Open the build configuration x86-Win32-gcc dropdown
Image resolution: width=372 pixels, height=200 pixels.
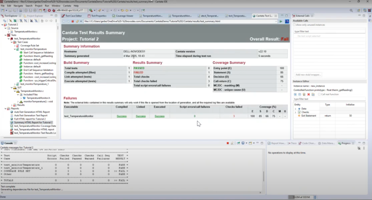pyautogui.click(x=72, y=11)
